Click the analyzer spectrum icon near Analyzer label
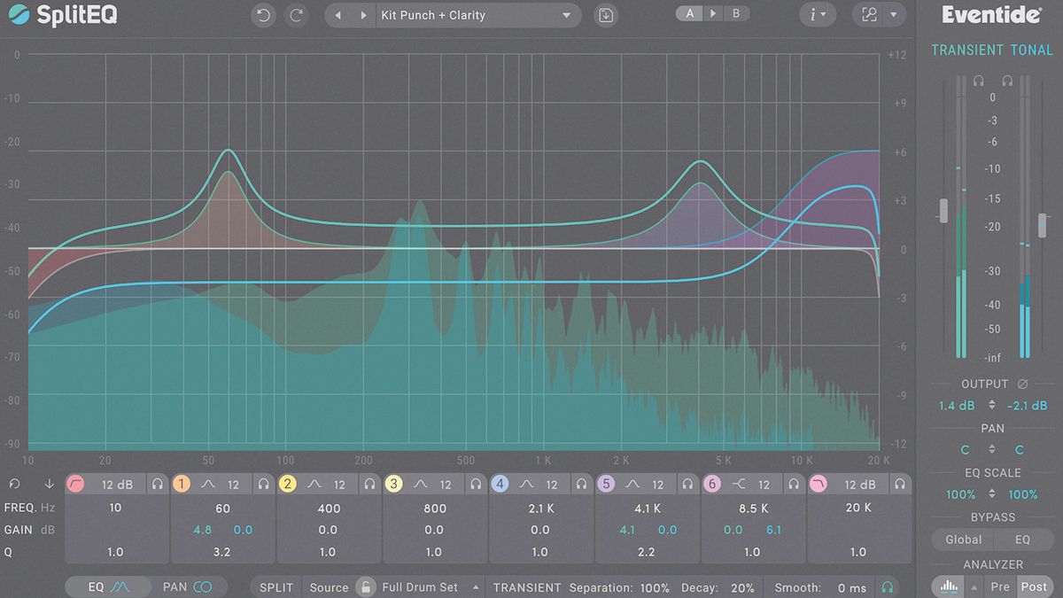This screenshot has width=1063, height=598. (947, 586)
